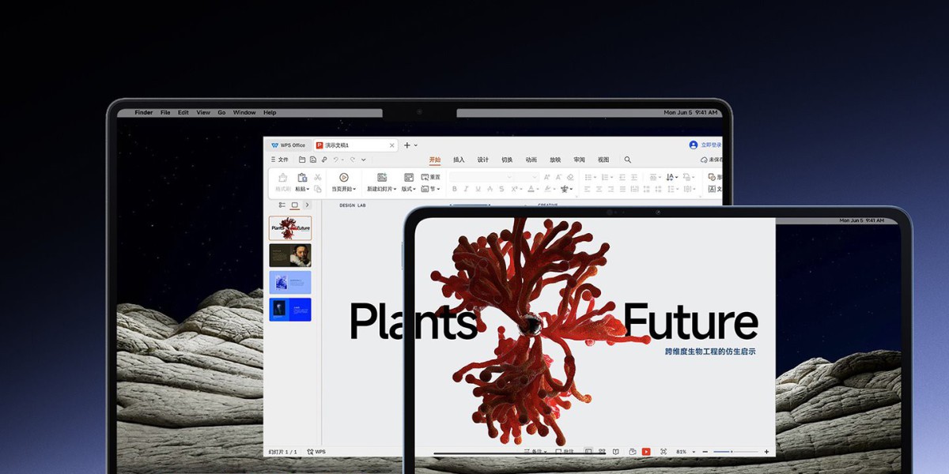Expand the 版式 layout dropdown
Image resolution: width=949 pixels, height=474 pixels.
coord(409,190)
